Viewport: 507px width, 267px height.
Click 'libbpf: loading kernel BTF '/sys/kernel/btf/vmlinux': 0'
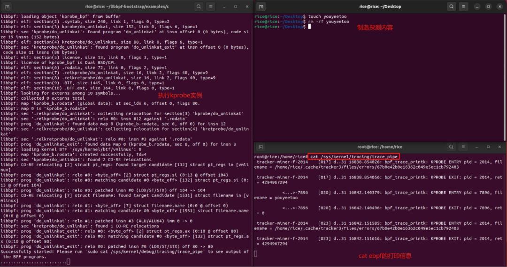coord(71,149)
